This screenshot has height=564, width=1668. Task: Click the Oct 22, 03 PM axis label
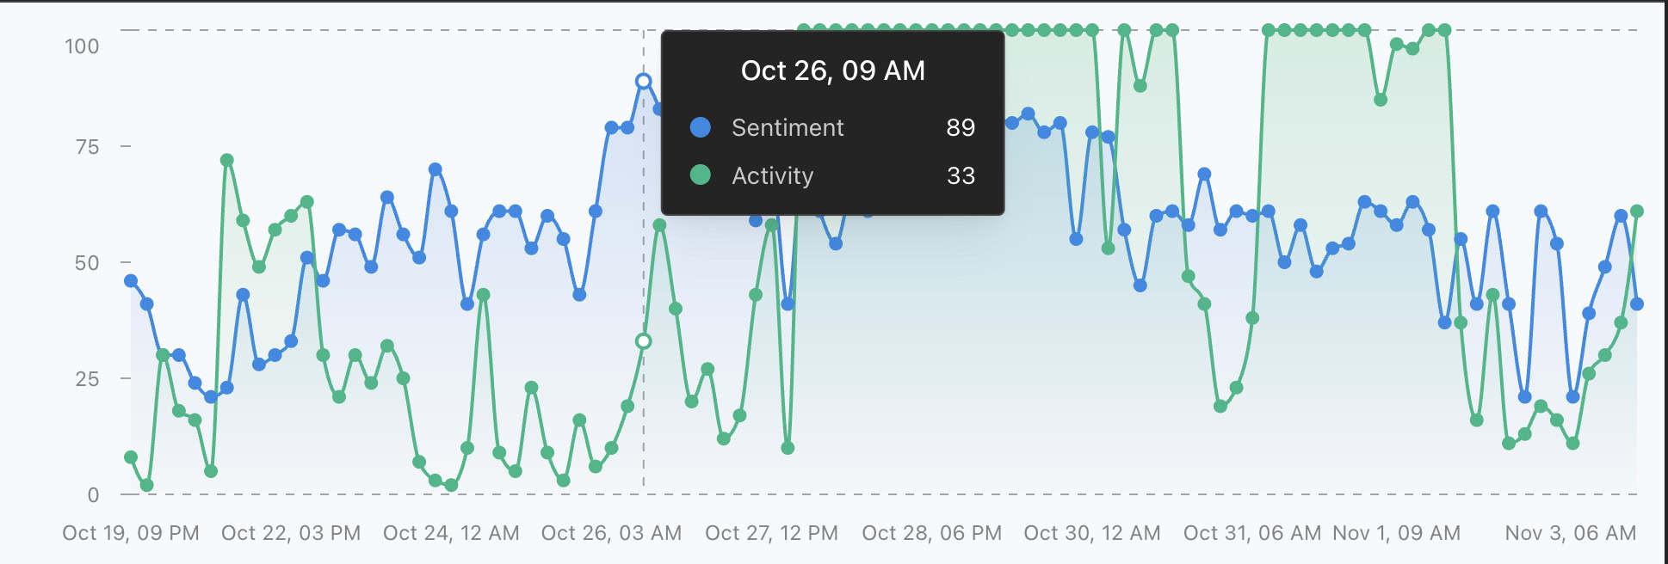[291, 533]
